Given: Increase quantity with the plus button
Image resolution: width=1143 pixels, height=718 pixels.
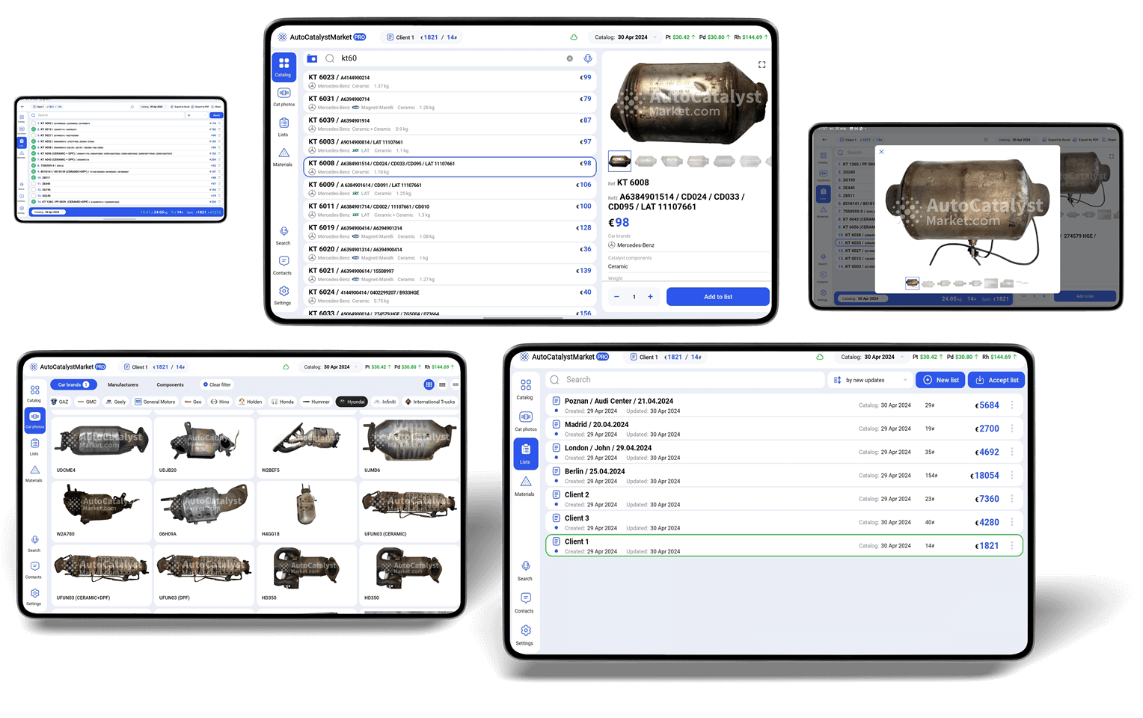Looking at the screenshot, I should pyautogui.click(x=650, y=297).
